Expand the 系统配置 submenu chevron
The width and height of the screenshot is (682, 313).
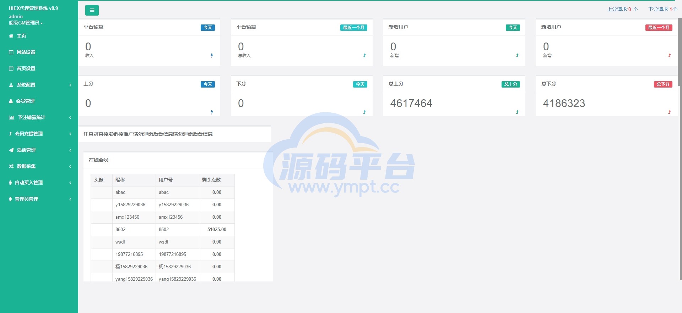pos(70,85)
